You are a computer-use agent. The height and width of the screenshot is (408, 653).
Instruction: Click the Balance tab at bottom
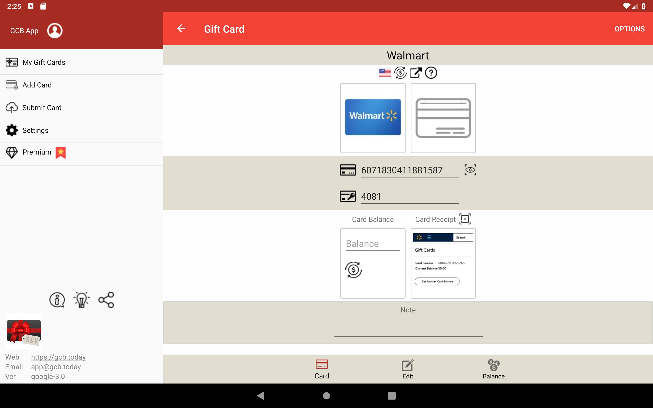494,368
